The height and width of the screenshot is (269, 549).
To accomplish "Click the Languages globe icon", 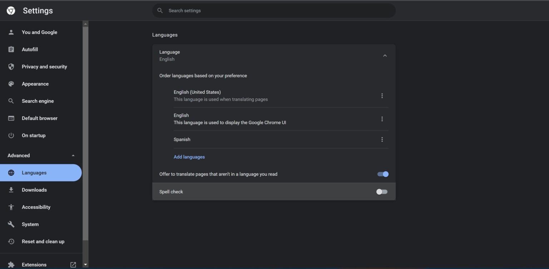I will 11,172.
